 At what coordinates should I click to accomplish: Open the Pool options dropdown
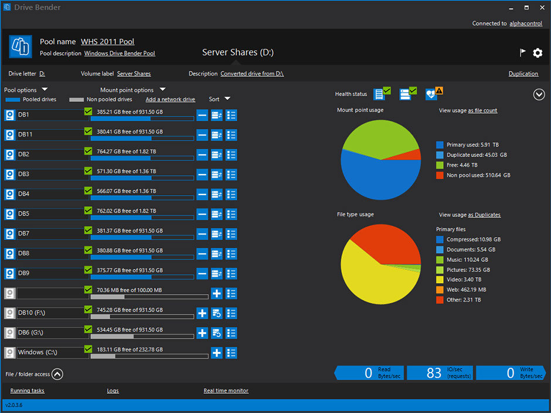click(x=26, y=90)
